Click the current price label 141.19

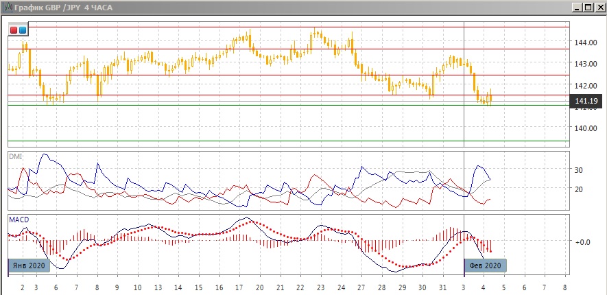coord(586,102)
